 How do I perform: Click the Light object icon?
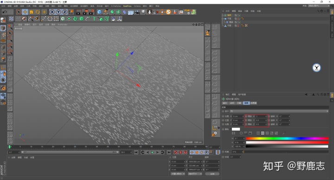tap(143, 12)
